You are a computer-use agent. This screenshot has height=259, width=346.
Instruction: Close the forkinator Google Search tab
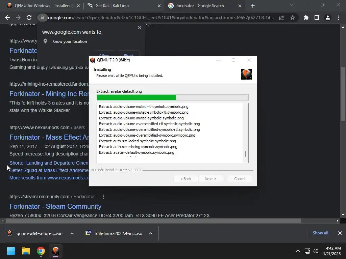240,6
